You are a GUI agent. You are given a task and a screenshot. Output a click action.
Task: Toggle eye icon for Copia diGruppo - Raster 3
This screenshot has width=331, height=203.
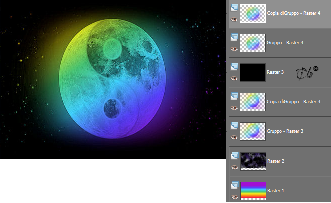click(x=234, y=108)
